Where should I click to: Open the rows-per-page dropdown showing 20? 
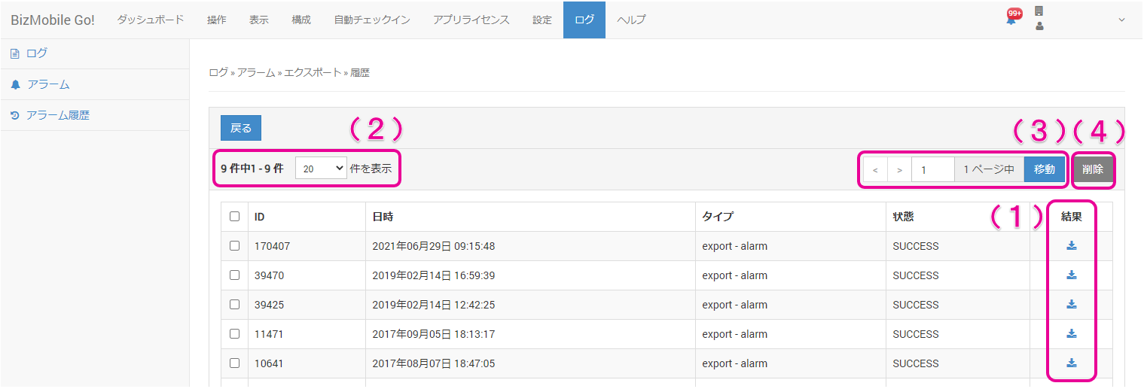click(x=321, y=169)
